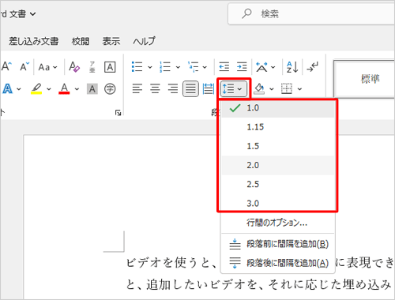Open the 校閲 ribbon tab
This screenshot has height=300, width=395.
[81, 41]
